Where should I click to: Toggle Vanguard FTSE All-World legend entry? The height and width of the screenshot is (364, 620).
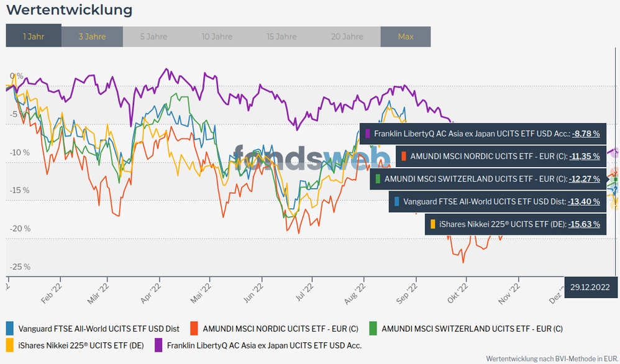click(x=99, y=329)
